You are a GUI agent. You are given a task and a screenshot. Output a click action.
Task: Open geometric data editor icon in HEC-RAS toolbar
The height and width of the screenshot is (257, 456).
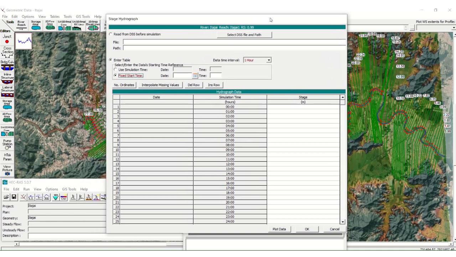coord(23,197)
